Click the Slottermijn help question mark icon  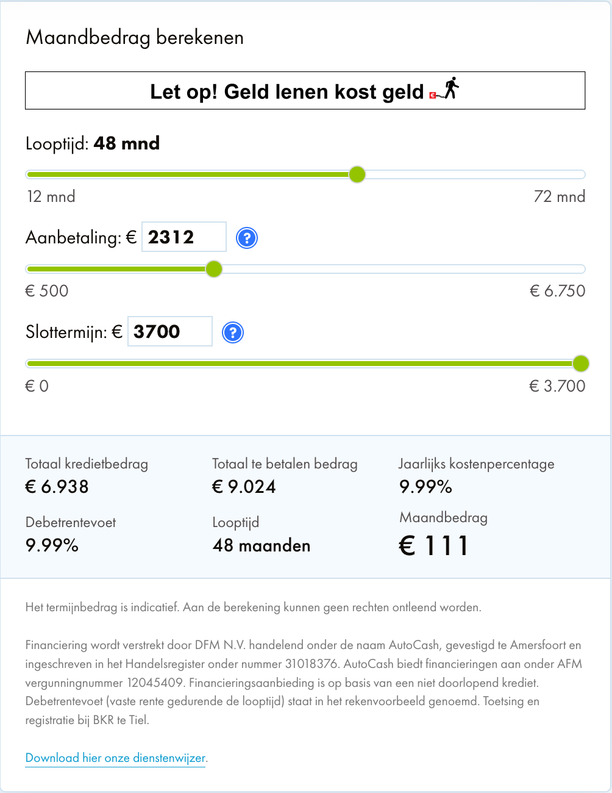pos(233,332)
